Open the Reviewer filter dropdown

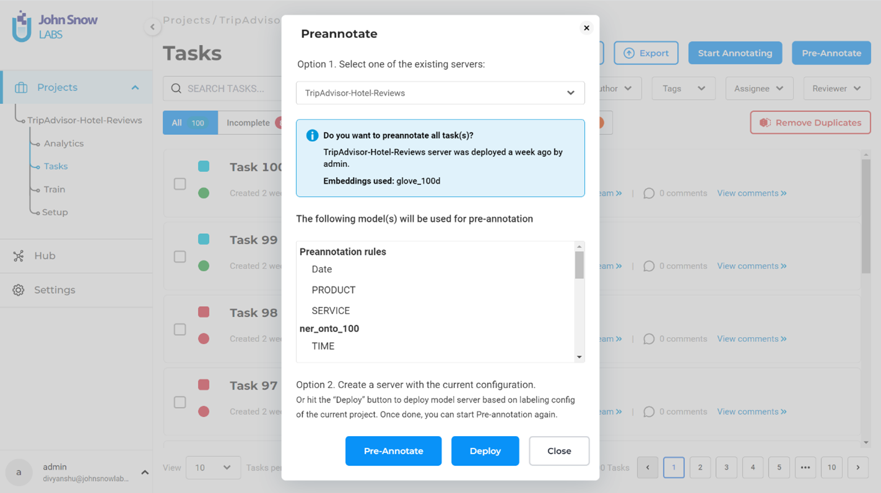(837, 88)
